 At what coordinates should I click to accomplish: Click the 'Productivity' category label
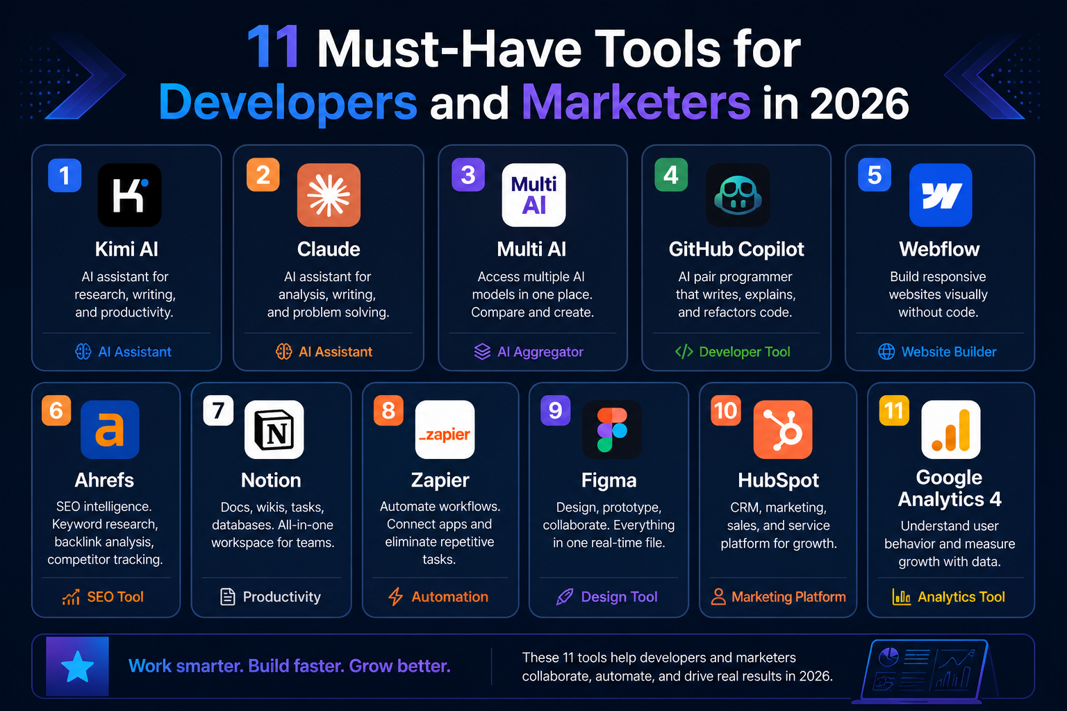tap(282, 597)
